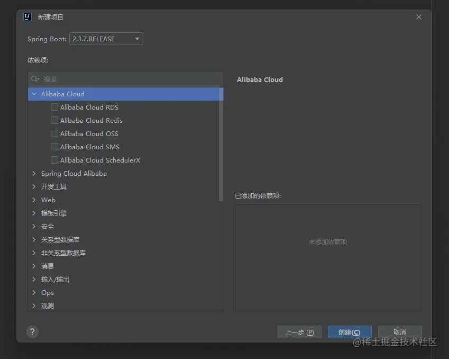Expand the Ops category
The height and width of the screenshot is (359, 449).
coord(34,292)
